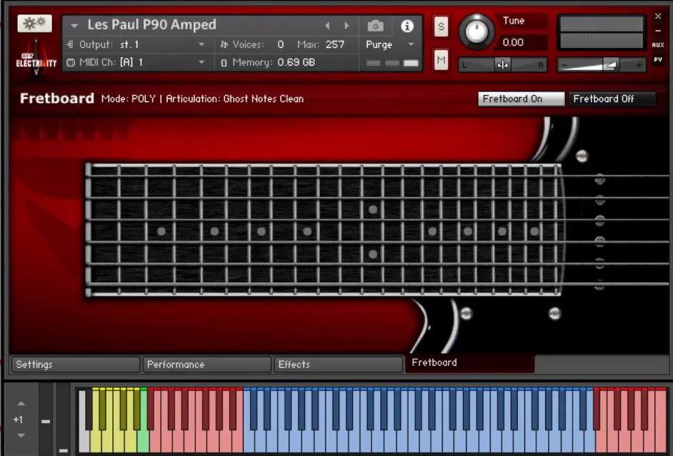Click the Memory 0.69 GB readout
The image size is (673, 456).
pyautogui.click(x=296, y=63)
